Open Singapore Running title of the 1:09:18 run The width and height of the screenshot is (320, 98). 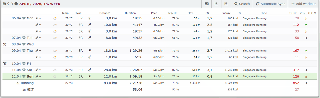pyautogui.click(x=254, y=76)
